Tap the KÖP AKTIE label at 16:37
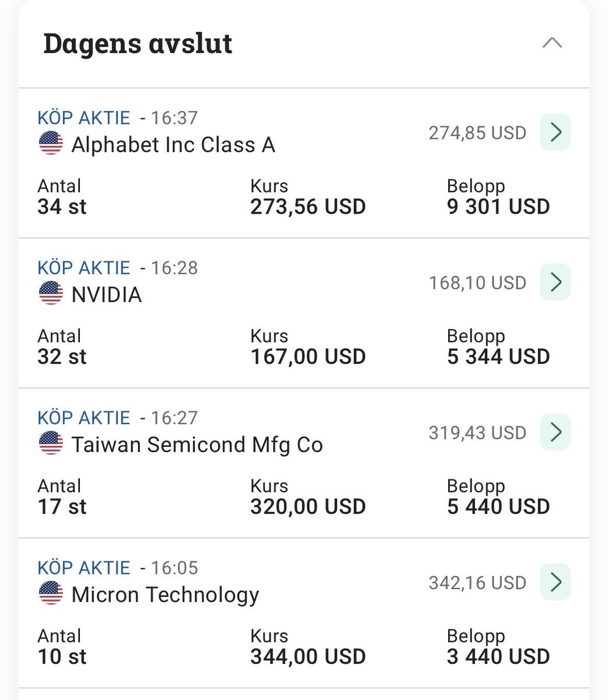The width and height of the screenshot is (608, 700). tap(84, 118)
